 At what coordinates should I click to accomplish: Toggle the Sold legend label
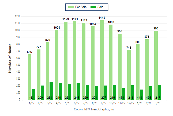101,7
